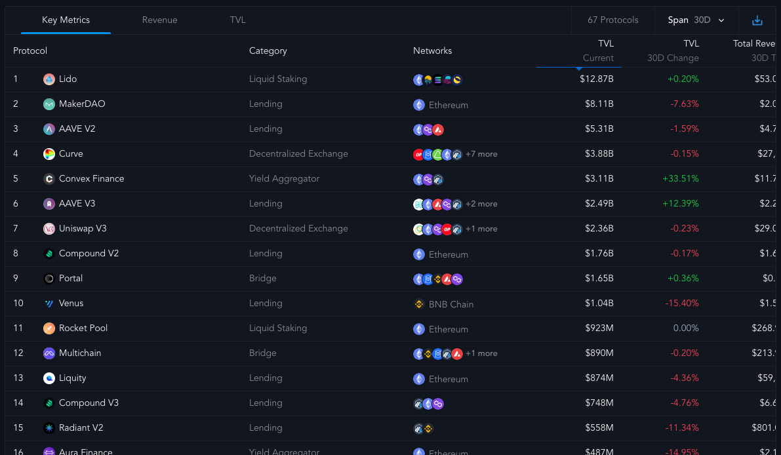Image resolution: width=781 pixels, height=455 pixels.
Task: Click the Compound V3 logo icon
Action: (49, 403)
